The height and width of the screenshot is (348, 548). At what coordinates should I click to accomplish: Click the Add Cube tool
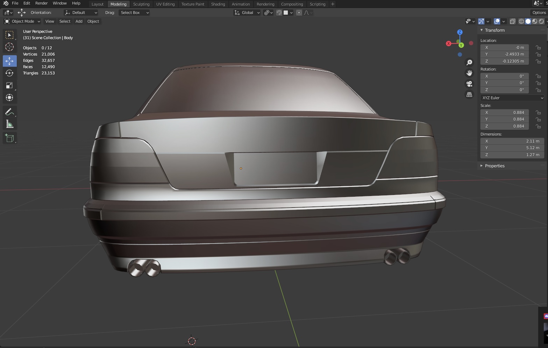click(x=9, y=138)
